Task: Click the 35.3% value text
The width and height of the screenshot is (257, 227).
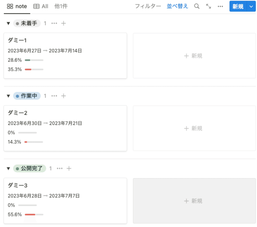Action: [15, 69]
